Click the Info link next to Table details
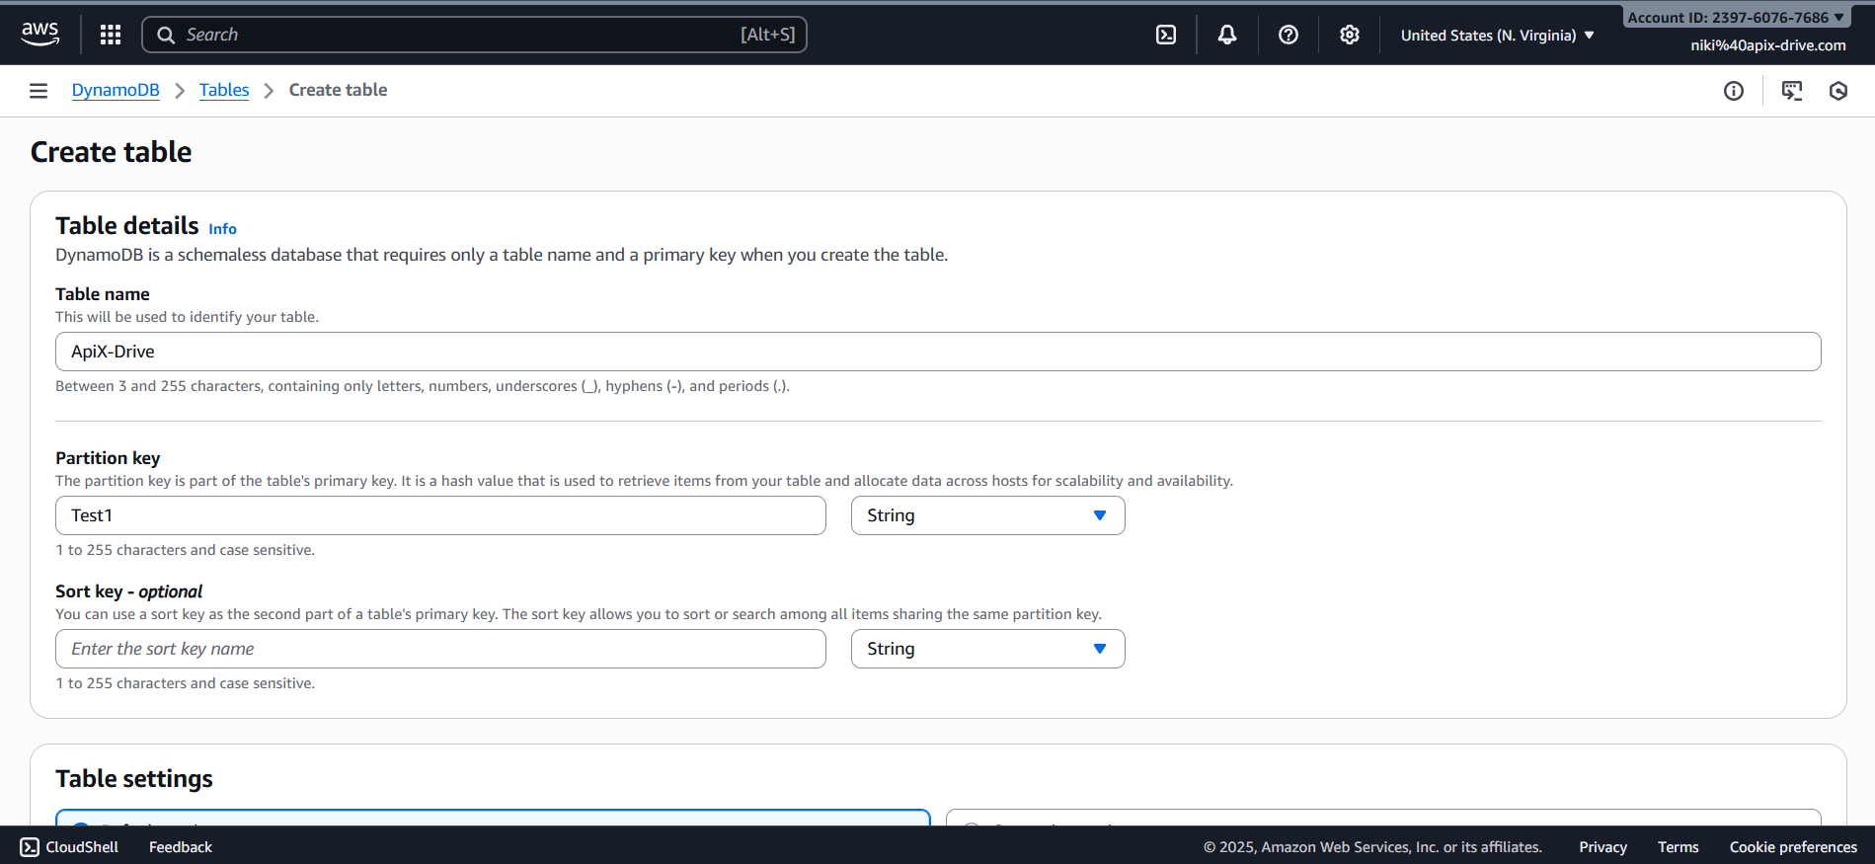 (x=222, y=229)
